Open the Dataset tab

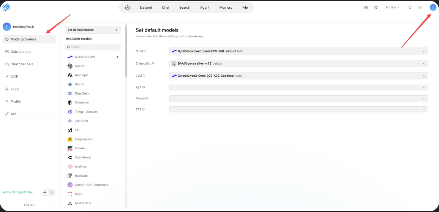[x=146, y=8]
